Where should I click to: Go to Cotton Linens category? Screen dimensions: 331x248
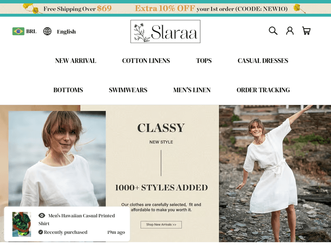[x=146, y=61]
